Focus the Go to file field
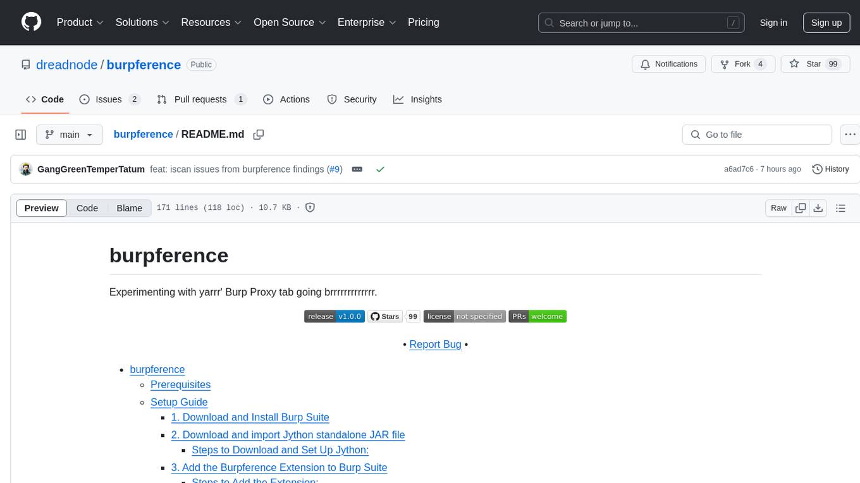Screen dimensions: 860x483 coord(757,135)
